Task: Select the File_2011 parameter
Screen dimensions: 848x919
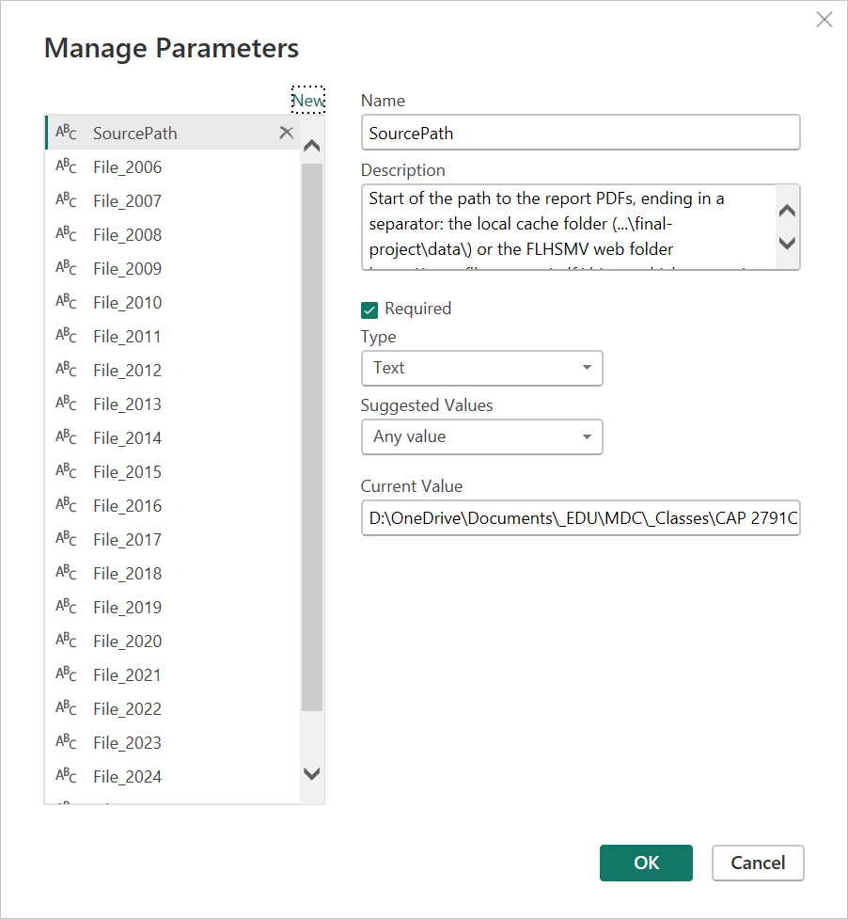Action: [172, 336]
